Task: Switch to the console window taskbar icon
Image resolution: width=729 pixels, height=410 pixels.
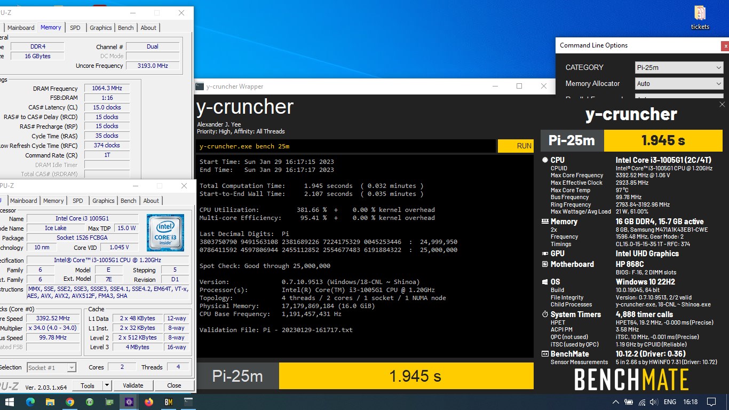Action: [188, 402]
